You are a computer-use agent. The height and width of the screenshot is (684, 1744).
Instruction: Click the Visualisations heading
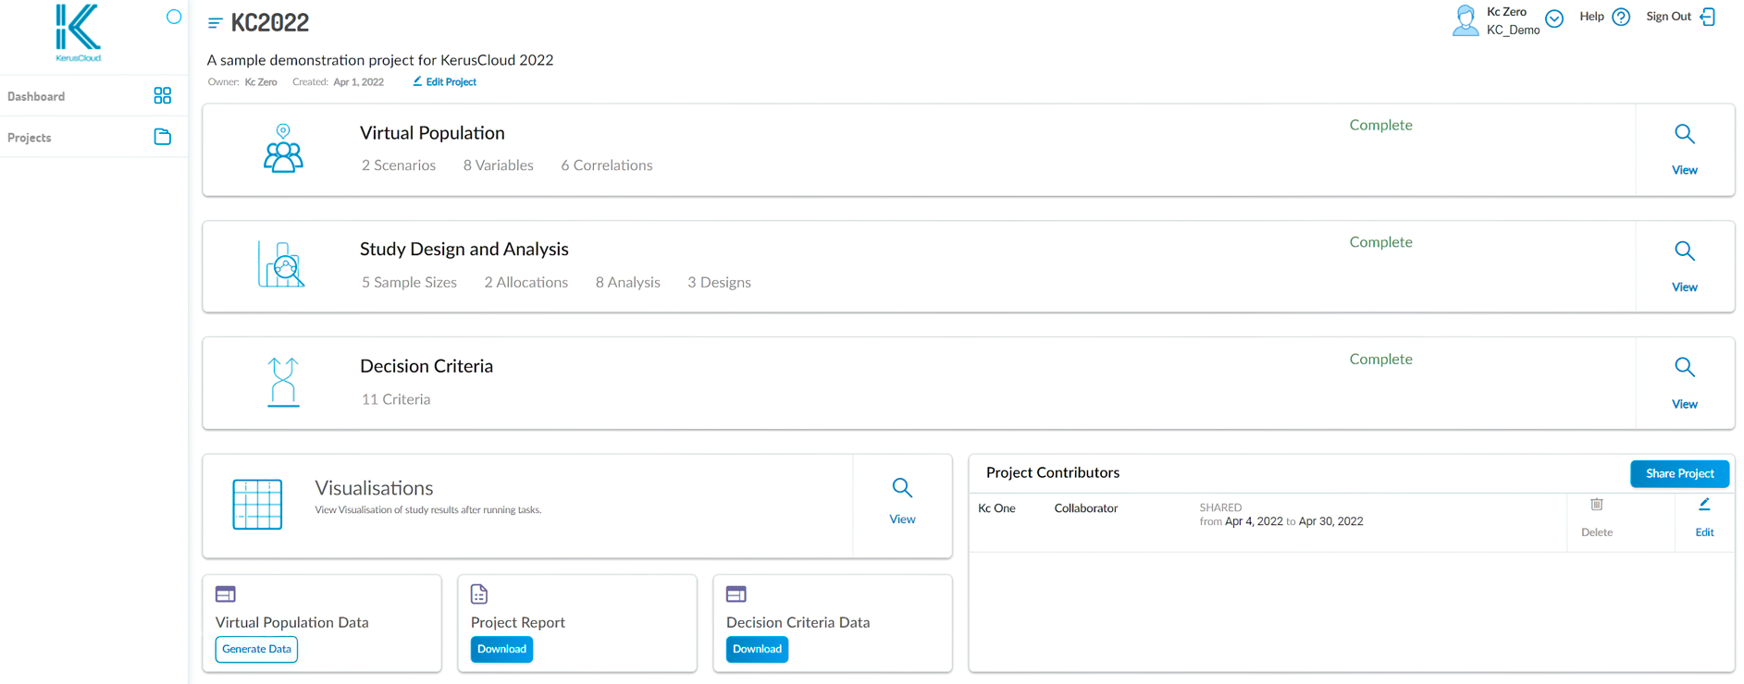tap(374, 488)
